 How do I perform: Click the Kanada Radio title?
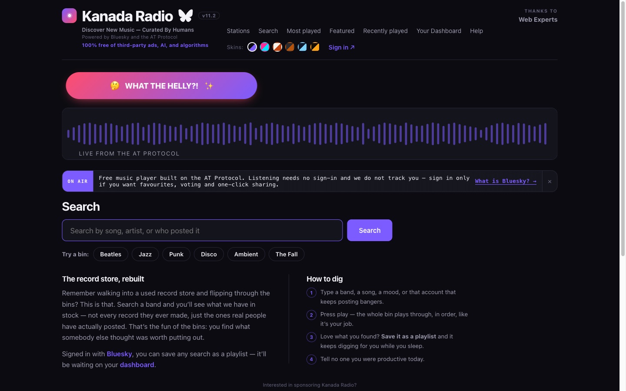click(127, 16)
